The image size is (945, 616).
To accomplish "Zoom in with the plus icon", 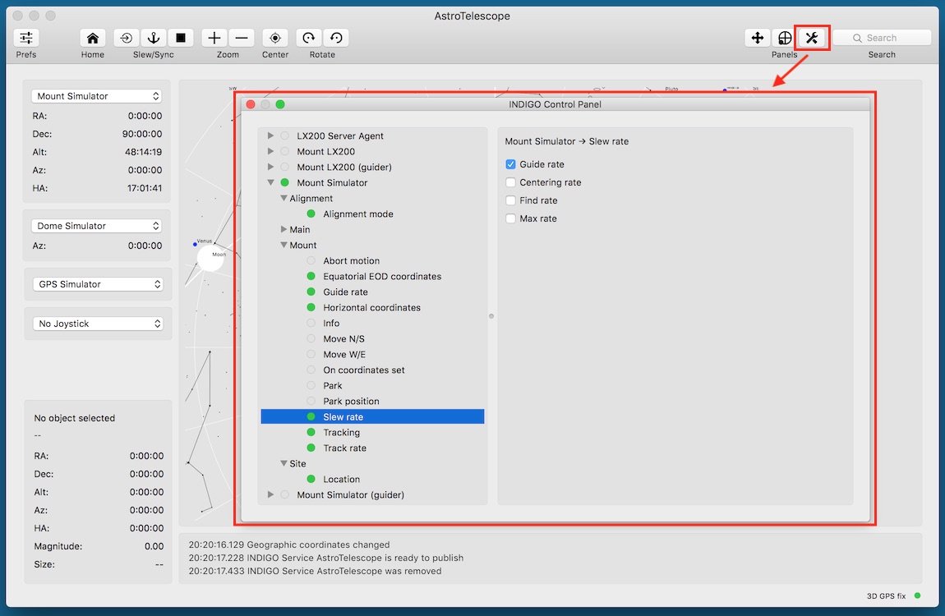I will point(214,38).
